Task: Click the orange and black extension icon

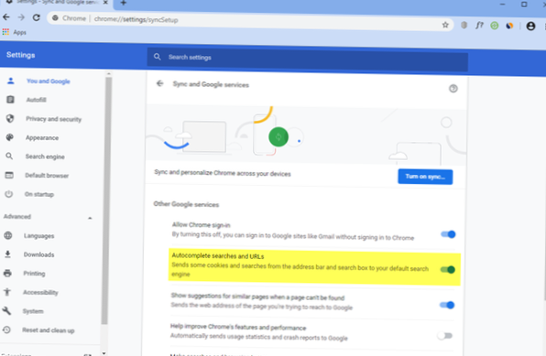Action: 509,26
